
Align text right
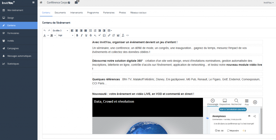tap(81, 30)
